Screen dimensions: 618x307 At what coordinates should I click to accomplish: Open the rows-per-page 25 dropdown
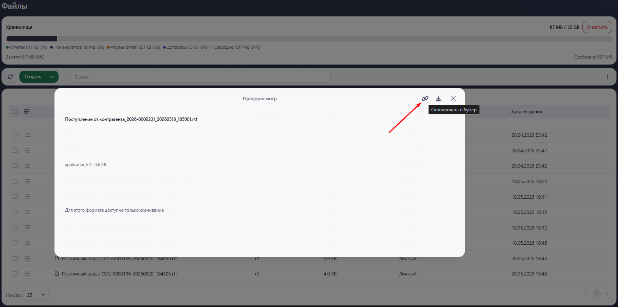[36, 295]
